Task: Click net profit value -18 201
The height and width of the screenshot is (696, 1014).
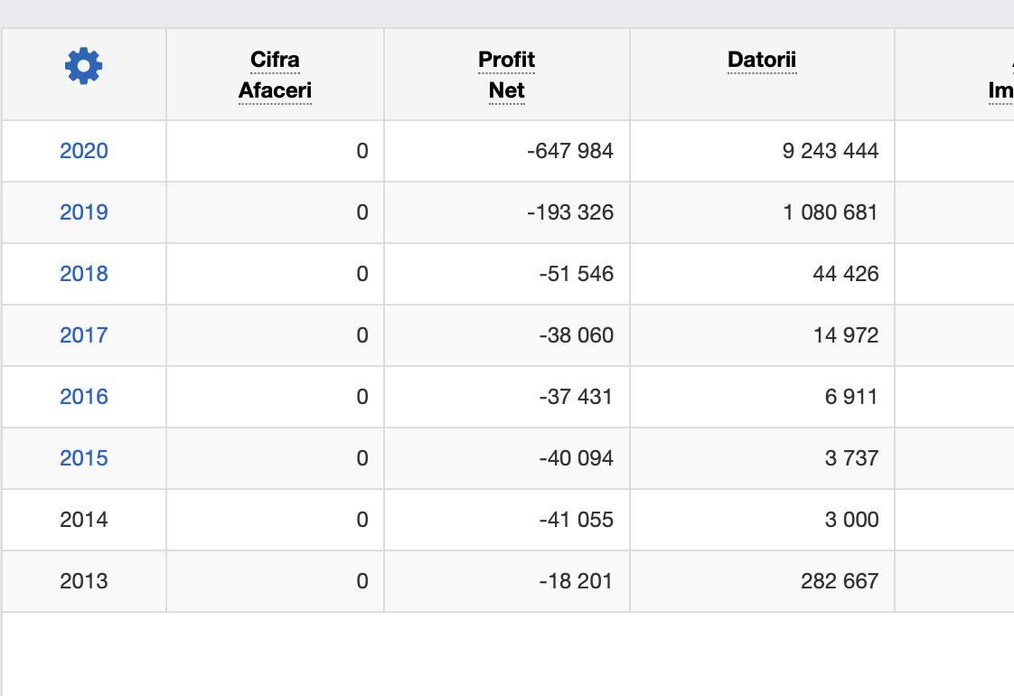Action: [575, 581]
